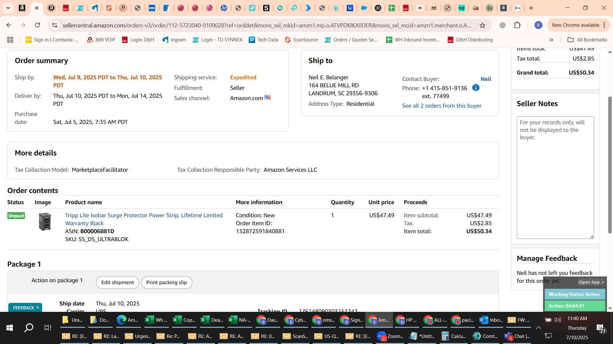Click the buyer name Neil contact link
The image size is (613, 344).
(486, 79)
